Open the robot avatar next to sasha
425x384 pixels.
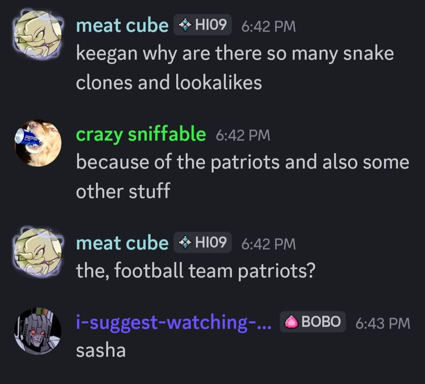[x=38, y=331]
